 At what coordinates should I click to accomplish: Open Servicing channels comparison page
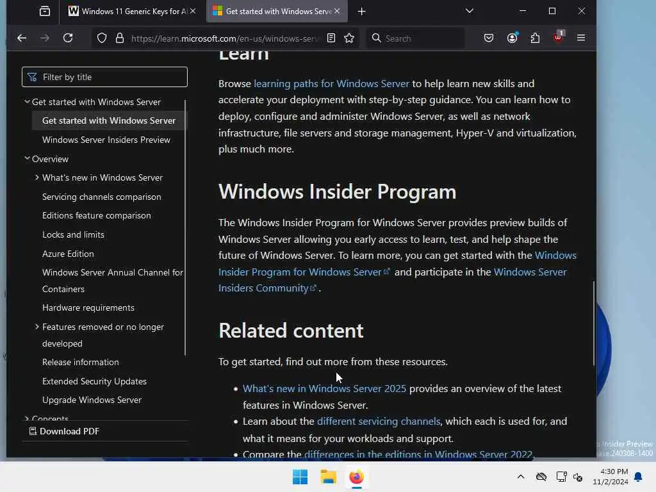102,197
